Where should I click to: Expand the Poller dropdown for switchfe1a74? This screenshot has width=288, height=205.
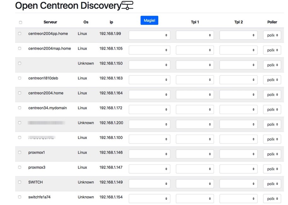click(x=272, y=199)
